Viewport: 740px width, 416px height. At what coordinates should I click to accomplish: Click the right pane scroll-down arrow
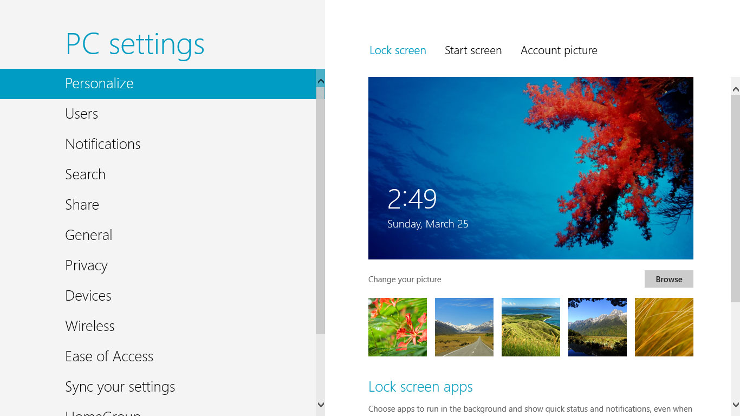click(x=736, y=405)
